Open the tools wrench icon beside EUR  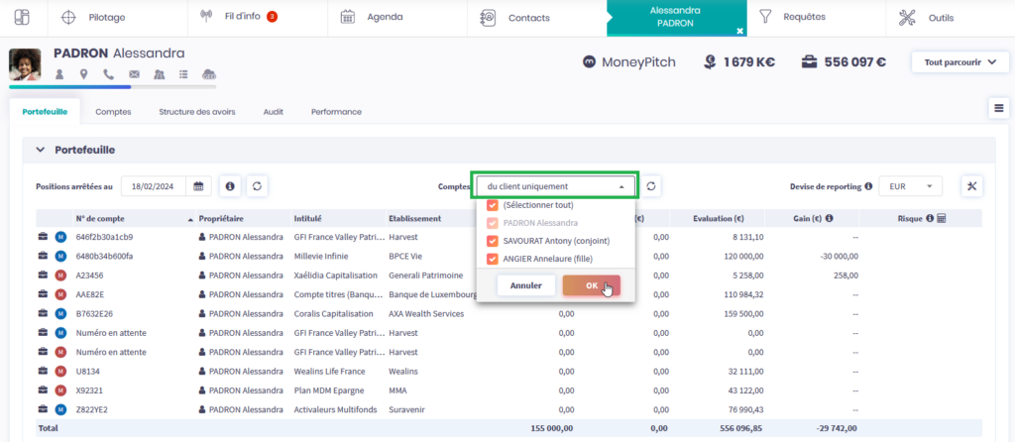[971, 185]
